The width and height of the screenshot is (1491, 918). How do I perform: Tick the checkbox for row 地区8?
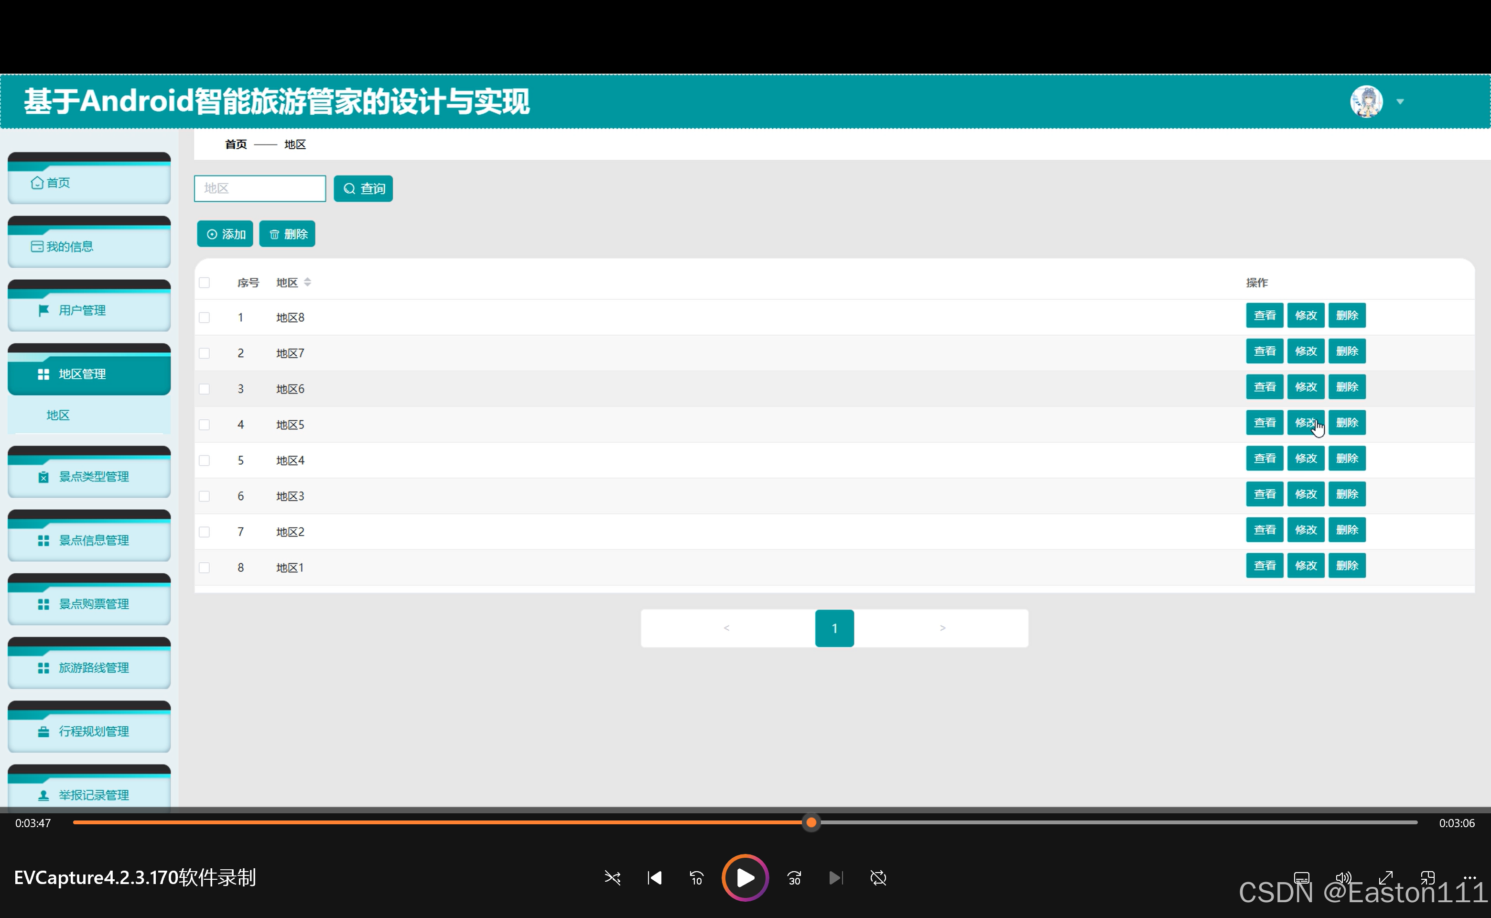pyautogui.click(x=205, y=317)
